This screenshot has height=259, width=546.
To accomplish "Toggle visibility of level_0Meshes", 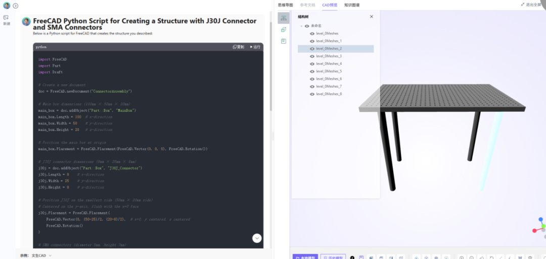I will pyautogui.click(x=312, y=34).
